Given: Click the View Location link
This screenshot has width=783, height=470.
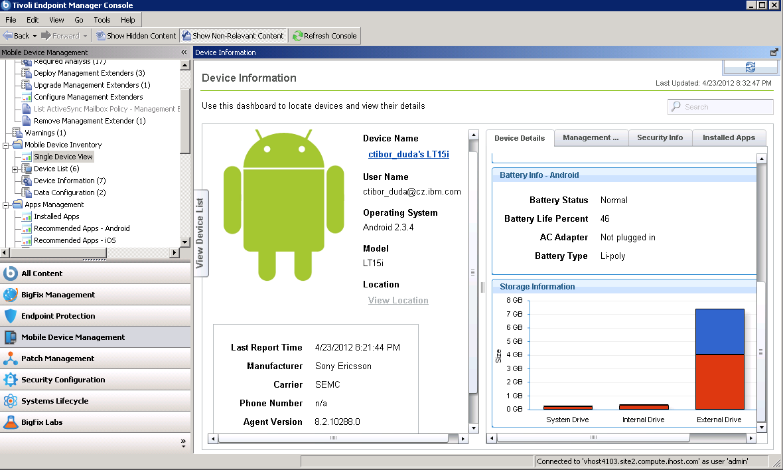Looking at the screenshot, I should [398, 300].
